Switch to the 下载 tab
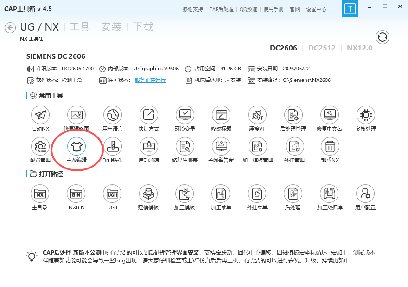 143,27
